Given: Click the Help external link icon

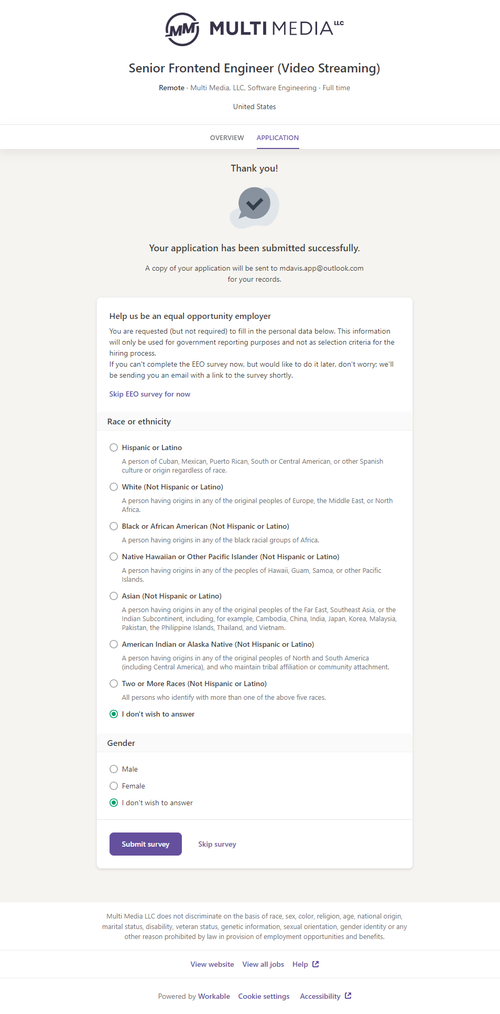Looking at the screenshot, I should pyautogui.click(x=316, y=964).
